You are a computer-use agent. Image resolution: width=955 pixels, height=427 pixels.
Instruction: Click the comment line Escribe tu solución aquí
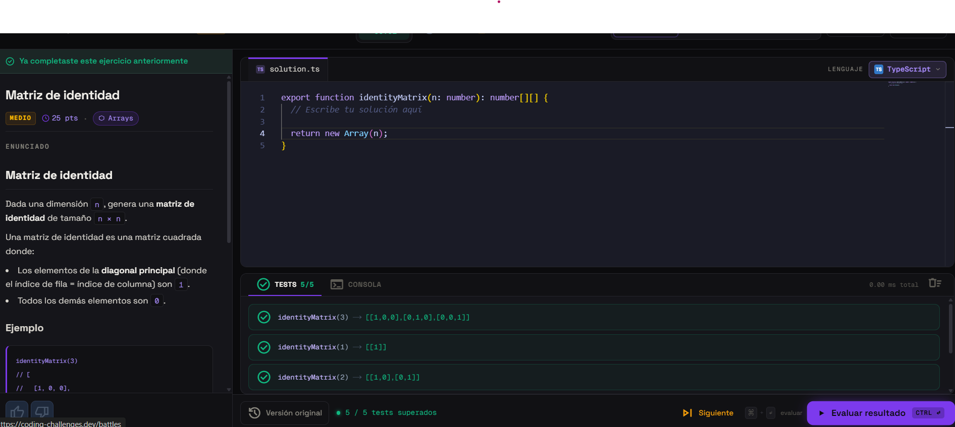356,109
